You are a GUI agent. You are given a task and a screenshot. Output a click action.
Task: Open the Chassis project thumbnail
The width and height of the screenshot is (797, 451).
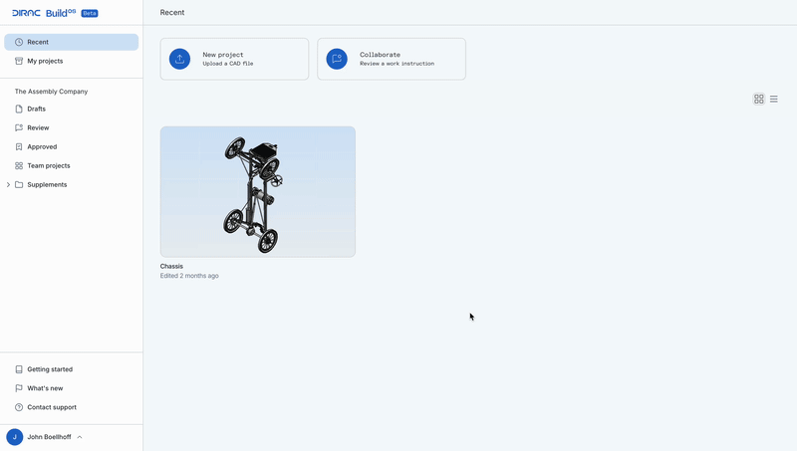[258, 191]
